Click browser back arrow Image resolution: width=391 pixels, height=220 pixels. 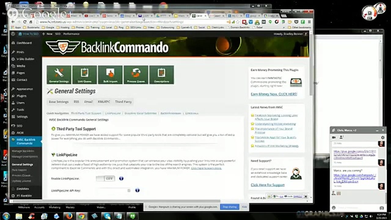click(13, 22)
